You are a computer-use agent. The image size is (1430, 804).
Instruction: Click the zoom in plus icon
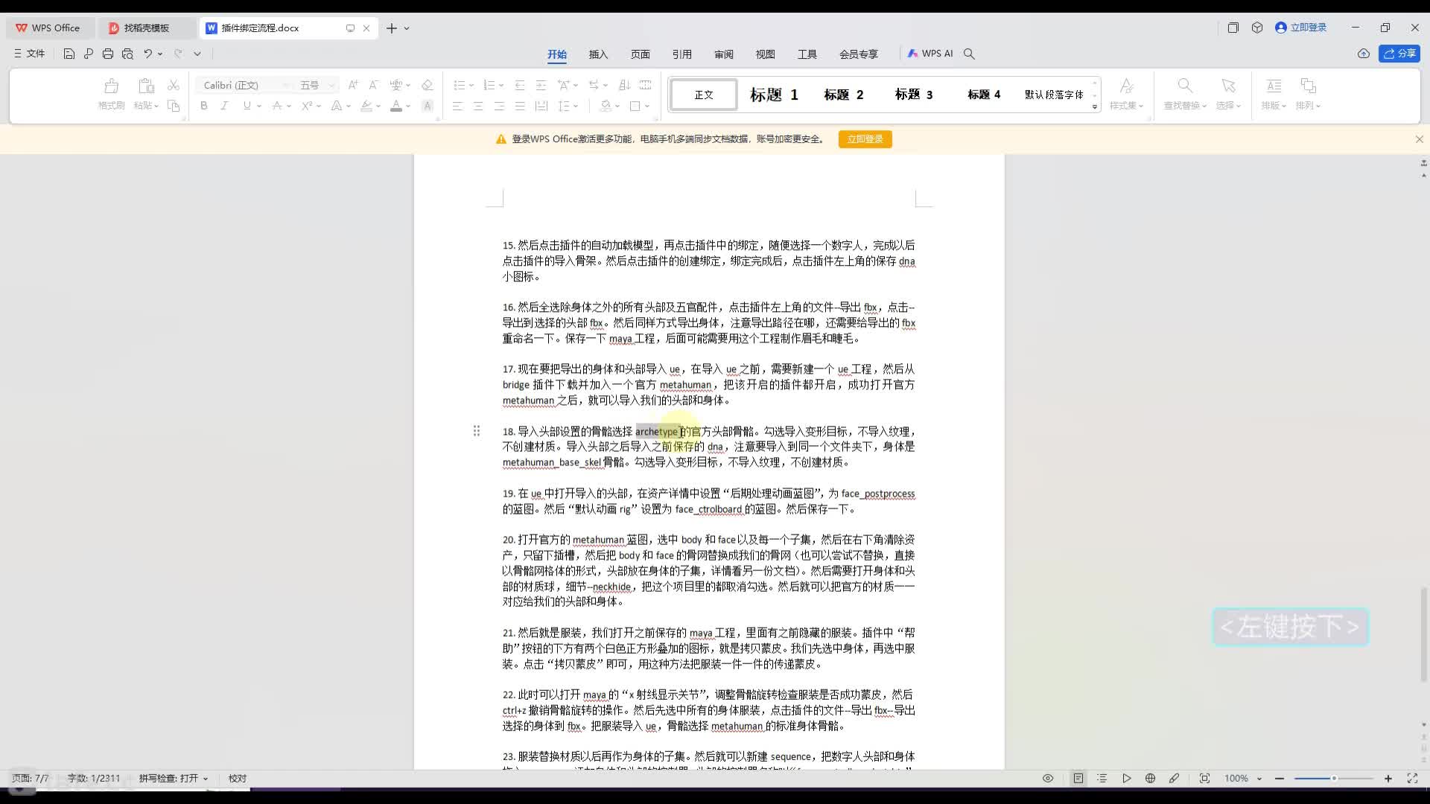click(1388, 778)
